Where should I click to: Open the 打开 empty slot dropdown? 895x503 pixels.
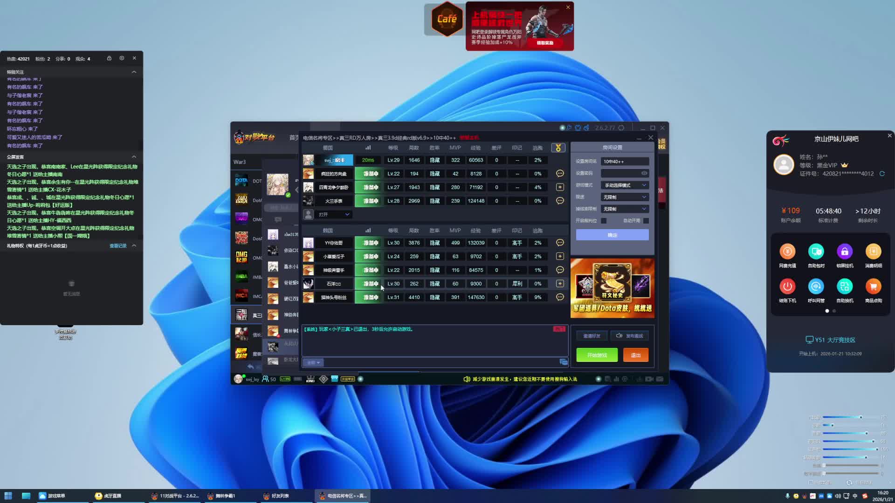(x=334, y=215)
